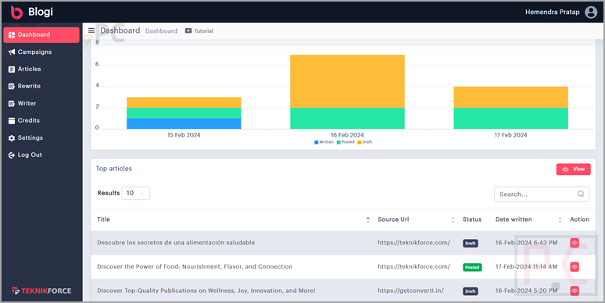This screenshot has width=605, height=303.
Task: Click the Articles sidebar icon
Action: [x=12, y=70]
